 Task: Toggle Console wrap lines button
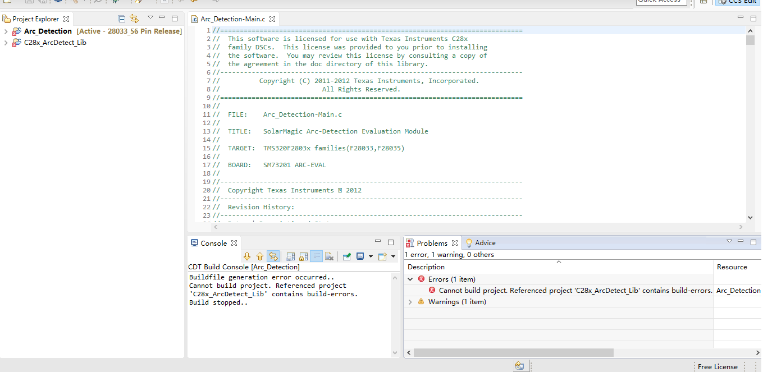point(273,256)
